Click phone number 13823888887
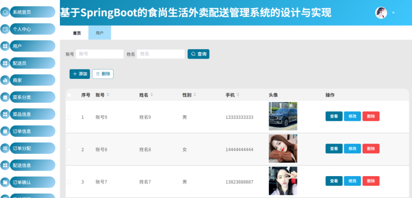The height and width of the screenshot is (198, 412). (x=239, y=182)
